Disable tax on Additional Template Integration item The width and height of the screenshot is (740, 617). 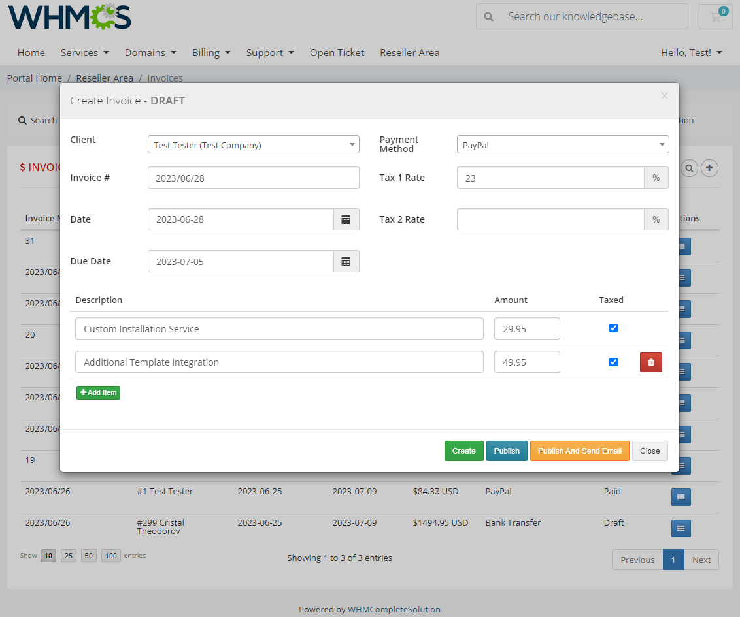click(x=613, y=361)
